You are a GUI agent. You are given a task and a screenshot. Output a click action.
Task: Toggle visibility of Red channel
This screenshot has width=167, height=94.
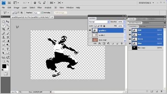pyautogui.click(x=130, y=35)
